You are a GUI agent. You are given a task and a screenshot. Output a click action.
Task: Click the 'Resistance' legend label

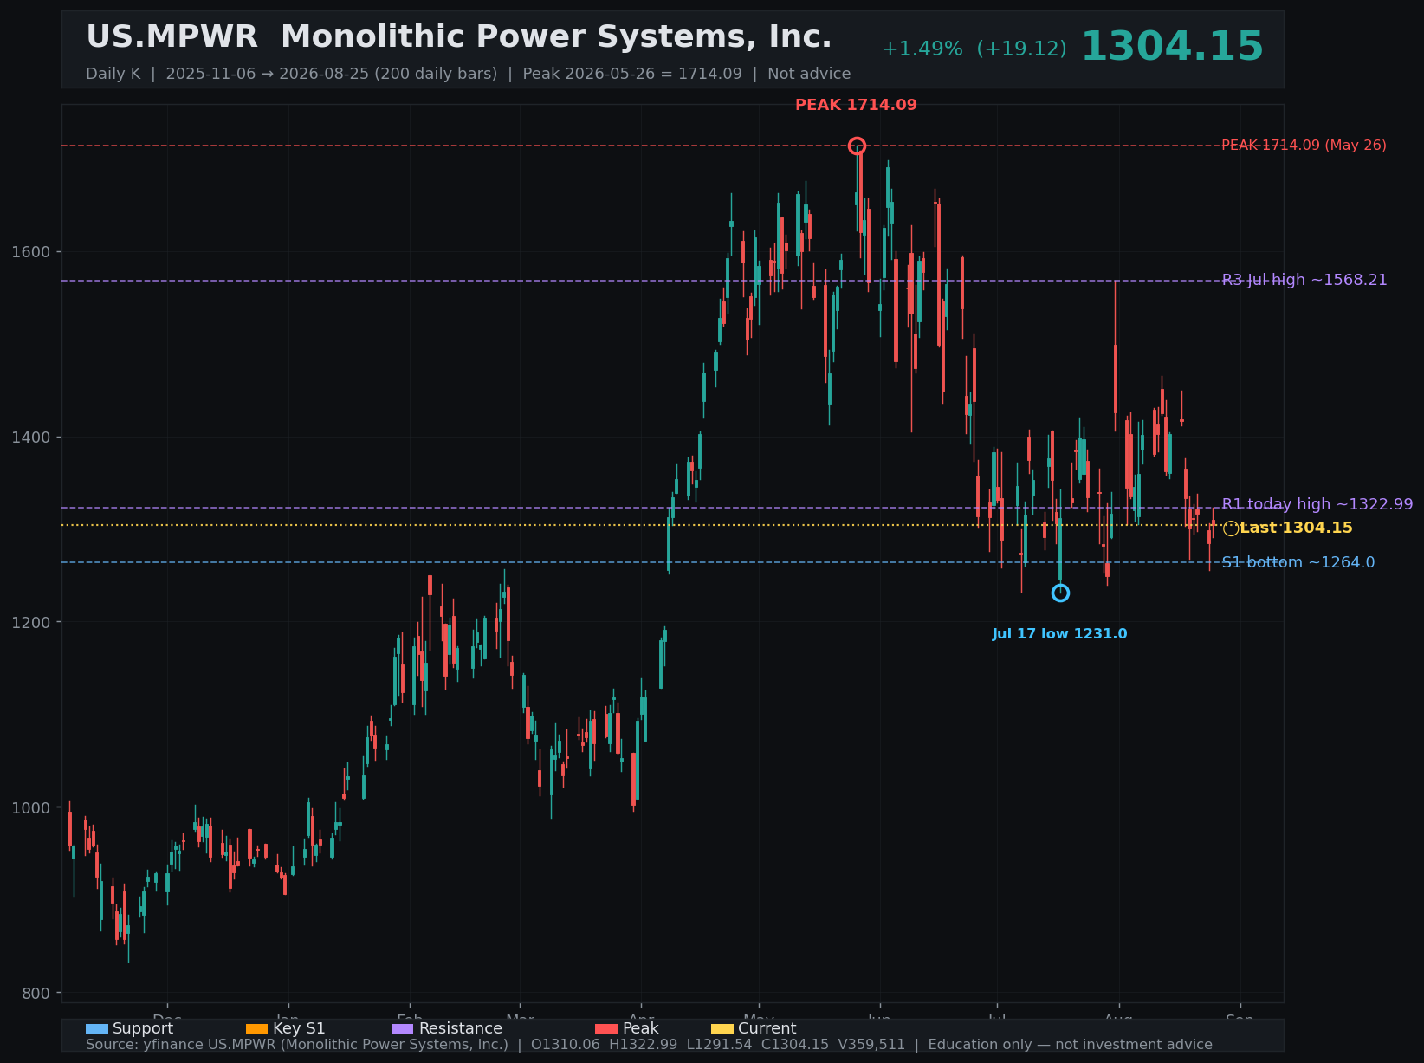click(461, 1028)
